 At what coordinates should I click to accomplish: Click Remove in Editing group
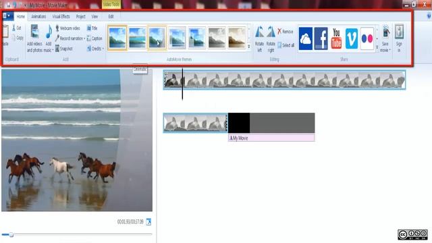[285, 32]
